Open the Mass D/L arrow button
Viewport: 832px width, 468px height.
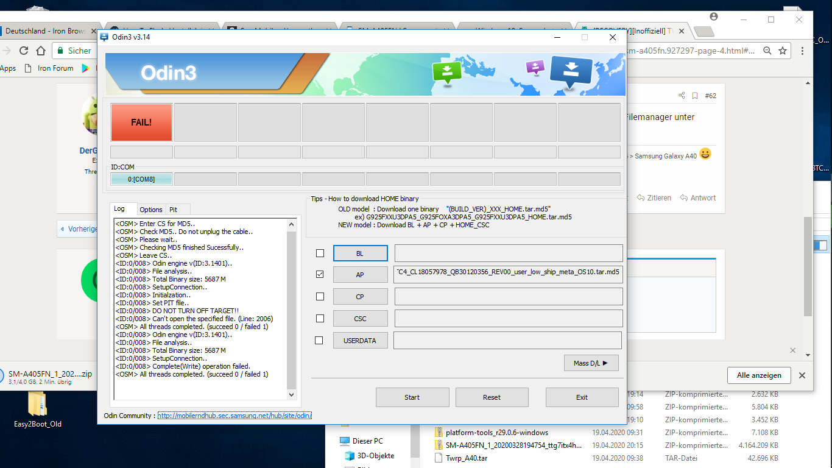pyautogui.click(x=591, y=363)
